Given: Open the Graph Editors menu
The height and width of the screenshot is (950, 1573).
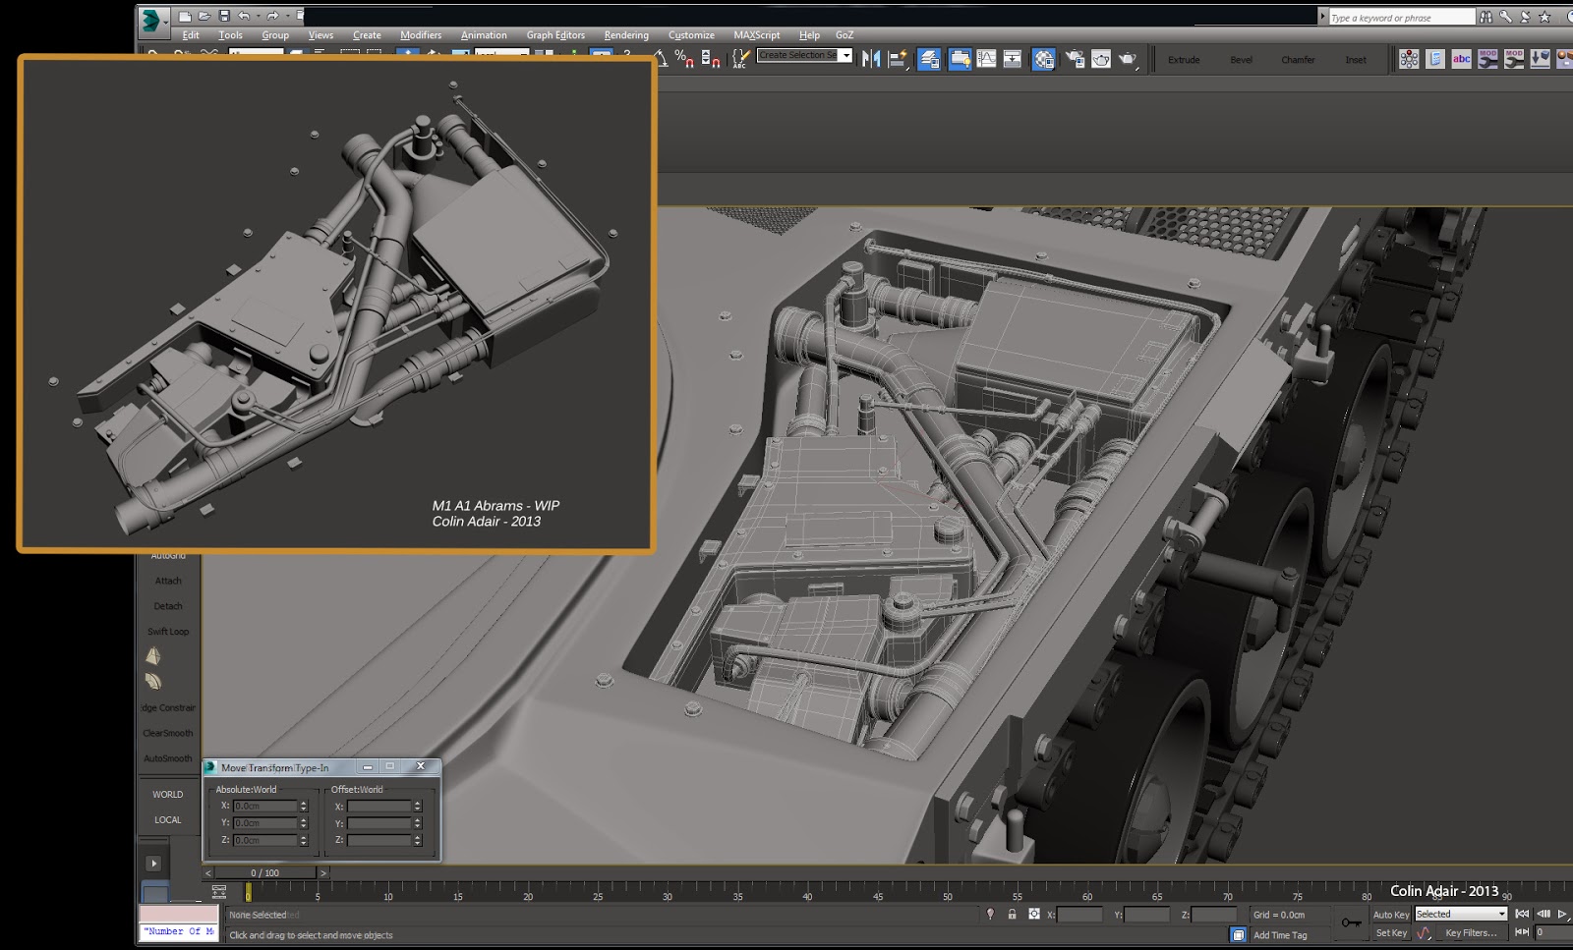Looking at the screenshot, I should (555, 35).
